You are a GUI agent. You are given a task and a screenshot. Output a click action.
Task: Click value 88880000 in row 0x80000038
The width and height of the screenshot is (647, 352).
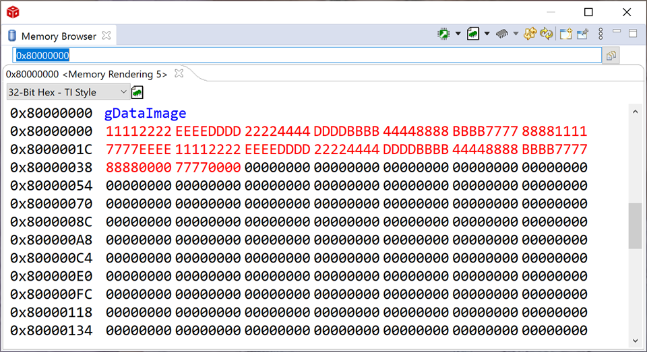point(139,168)
